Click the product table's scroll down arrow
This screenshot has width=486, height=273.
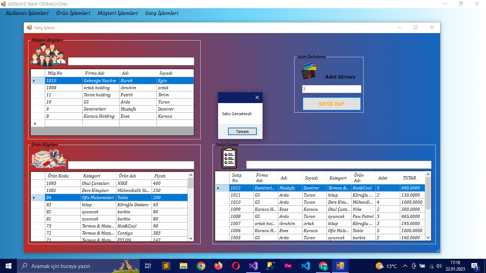191,238
